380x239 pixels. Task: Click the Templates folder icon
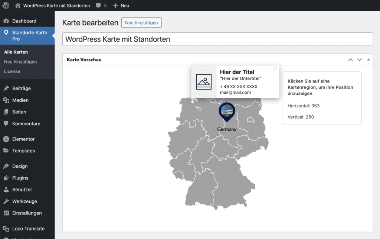(x=6, y=151)
